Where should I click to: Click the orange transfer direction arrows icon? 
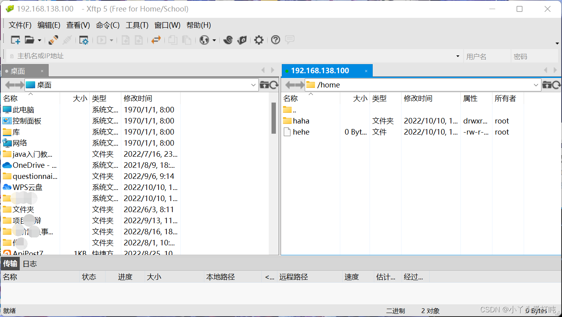pos(156,40)
